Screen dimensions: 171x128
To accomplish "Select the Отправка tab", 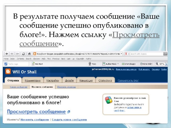I will [13, 81].
